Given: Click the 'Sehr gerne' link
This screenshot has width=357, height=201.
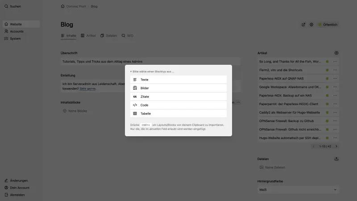Looking at the screenshot, I should 87,88.
